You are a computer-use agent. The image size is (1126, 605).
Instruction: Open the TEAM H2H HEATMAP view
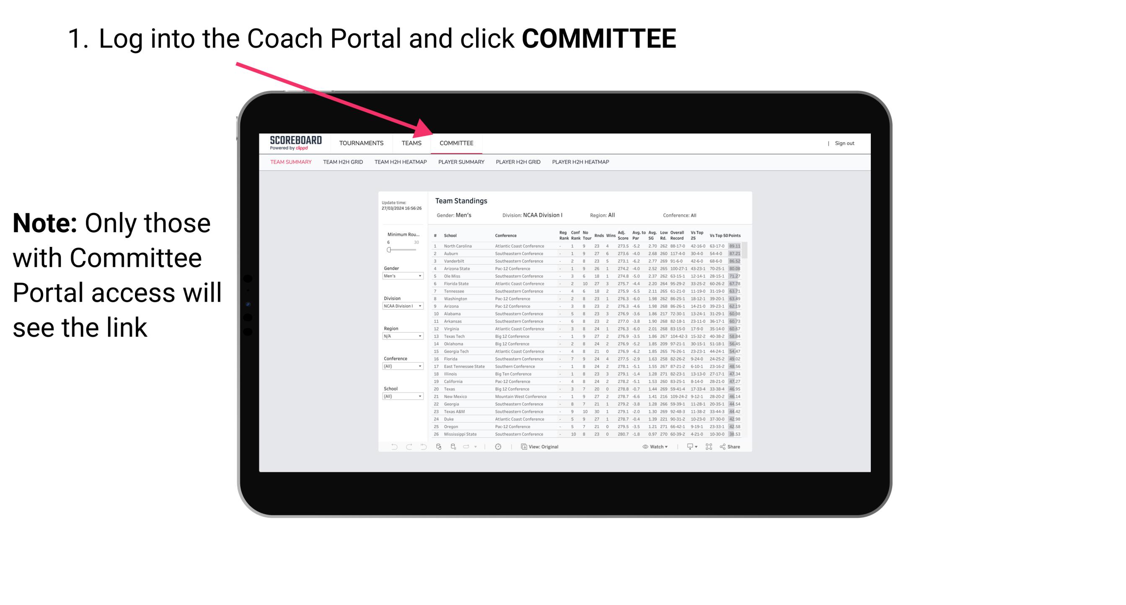pyautogui.click(x=401, y=163)
